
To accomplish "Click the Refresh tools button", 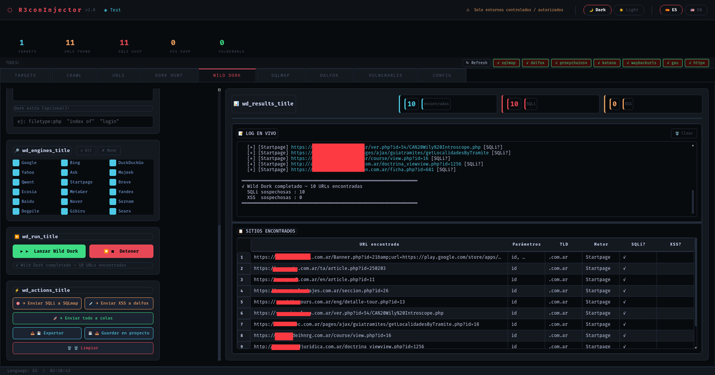I will pyautogui.click(x=476, y=63).
